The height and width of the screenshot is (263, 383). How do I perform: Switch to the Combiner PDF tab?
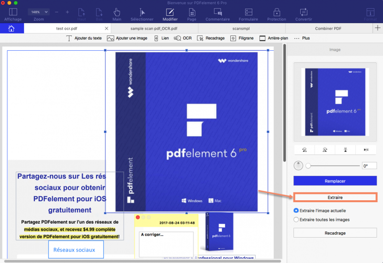(328, 28)
